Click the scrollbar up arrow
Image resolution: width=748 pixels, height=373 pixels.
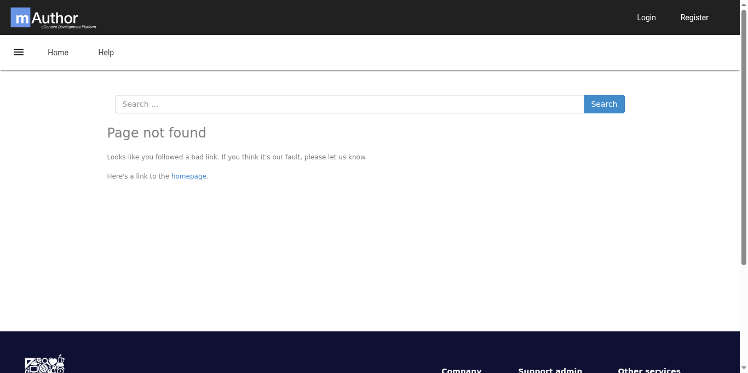pos(744,4)
